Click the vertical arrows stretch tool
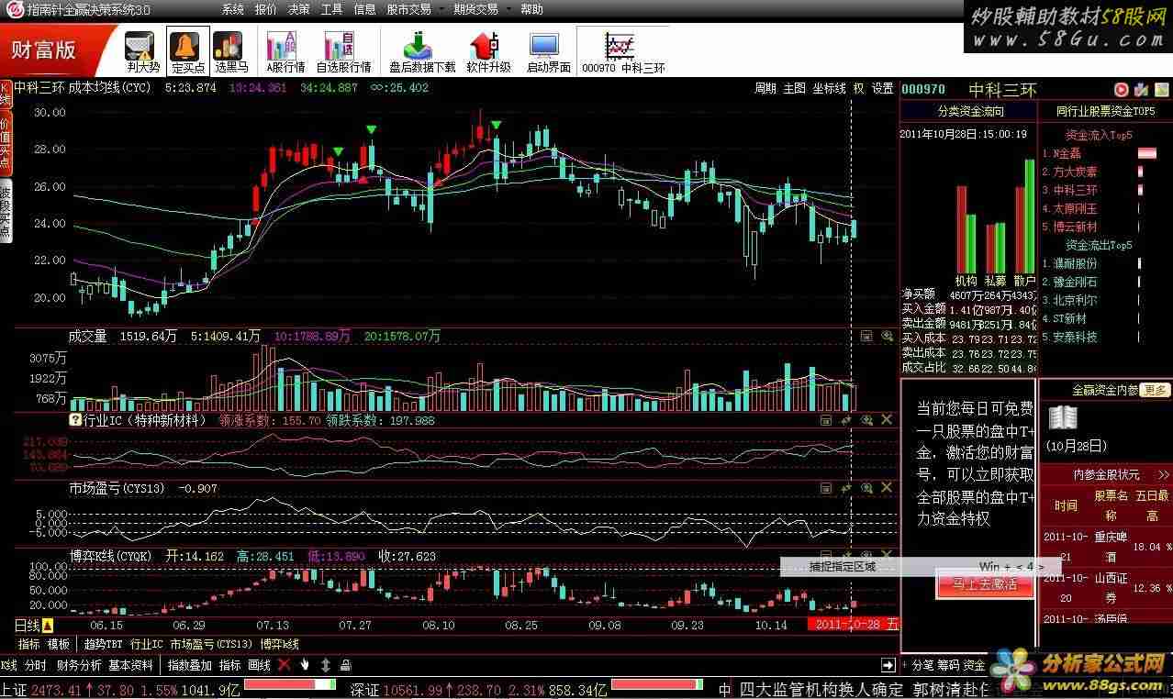Image resolution: width=1173 pixels, height=699 pixels. click(x=325, y=664)
